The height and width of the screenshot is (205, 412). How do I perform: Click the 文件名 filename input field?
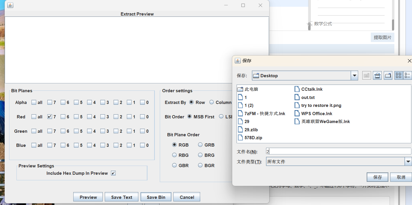click(x=338, y=152)
